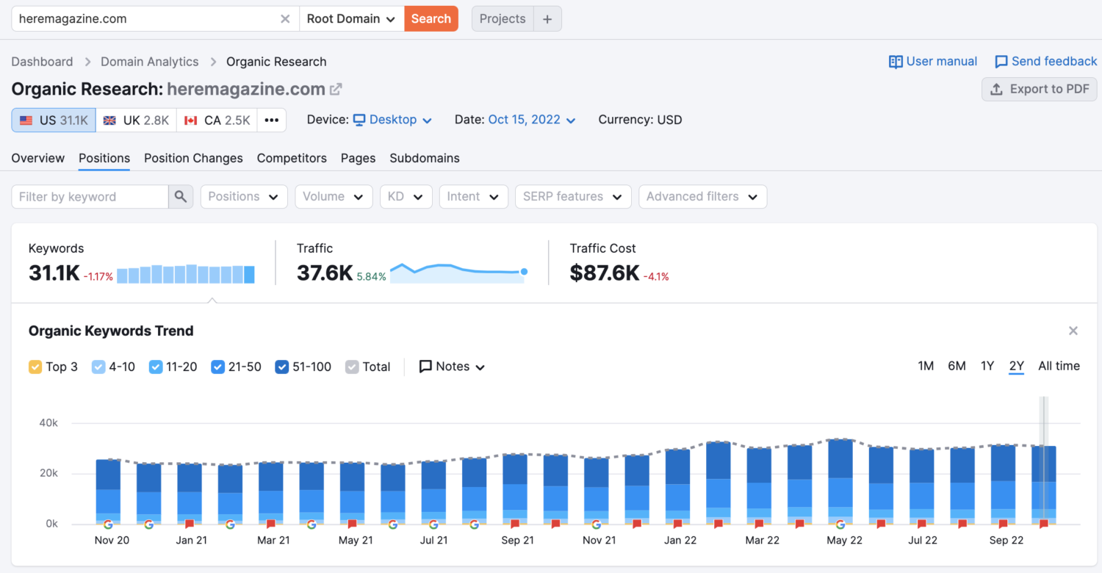Open red note flag under Mar 21
Image resolution: width=1102 pixels, height=573 pixels.
(271, 524)
